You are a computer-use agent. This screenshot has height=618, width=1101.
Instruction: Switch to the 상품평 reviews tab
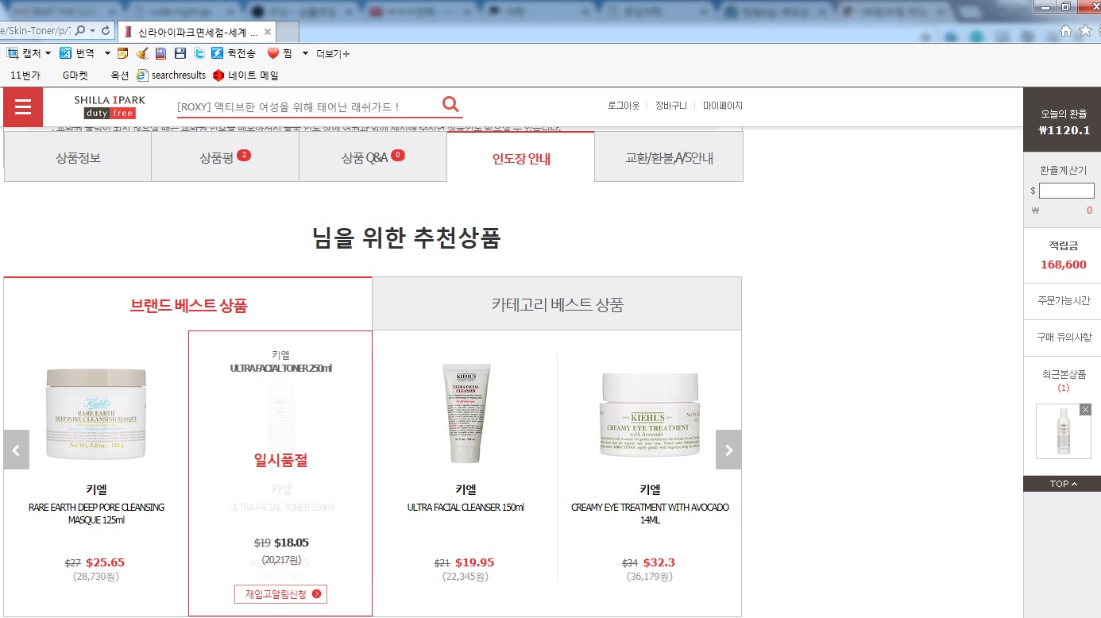point(225,157)
